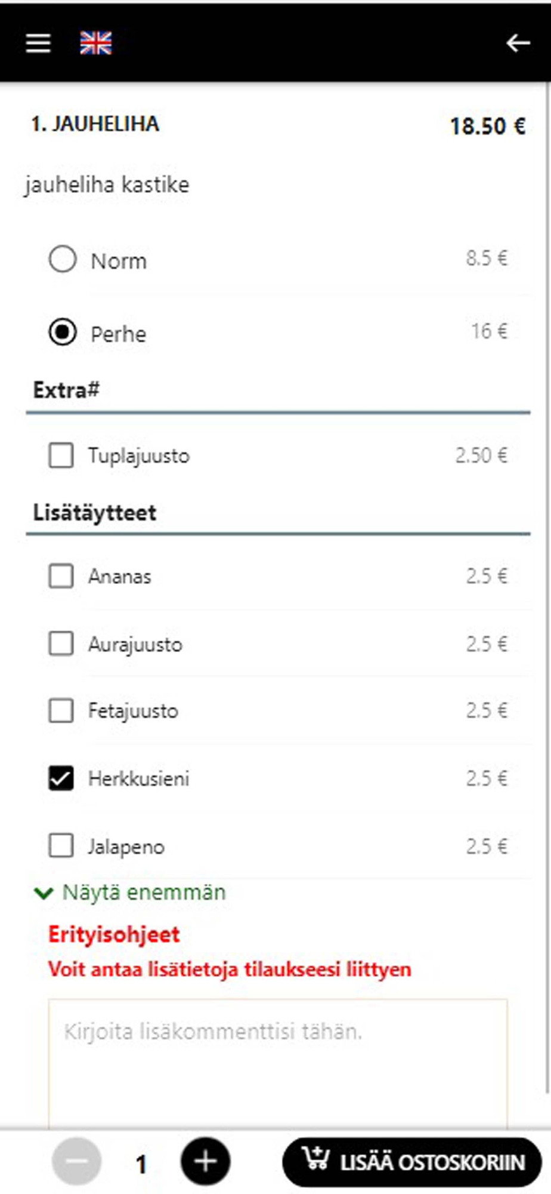Decrease quantity with minus button

click(x=77, y=1162)
